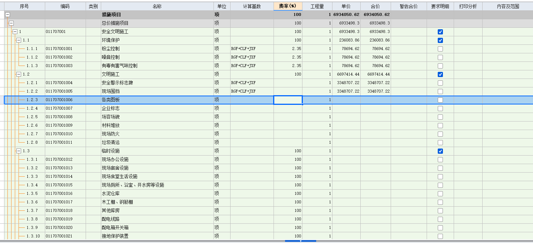533x243 pixels.
Task: Click the 2.35 rate in 噪音控制 row
Action: tap(288, 57)
